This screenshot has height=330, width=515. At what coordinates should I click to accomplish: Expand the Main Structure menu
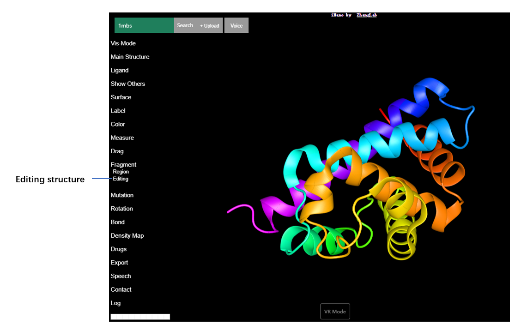130,57
